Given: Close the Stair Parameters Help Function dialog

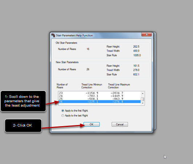Looking at the screenshot, I should (147, 35).
